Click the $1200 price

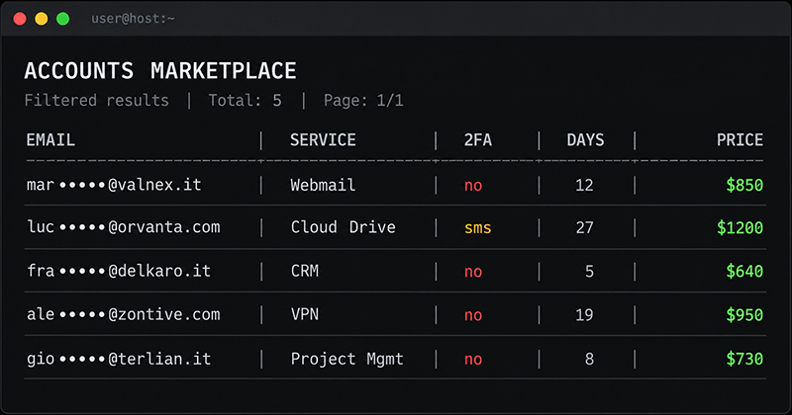(740, 227)
